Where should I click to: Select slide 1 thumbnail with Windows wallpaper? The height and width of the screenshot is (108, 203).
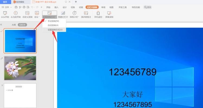20,41
